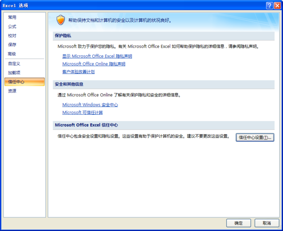Click the help question mark icon
Screen dimensions: 283x231
pos(269,5)
